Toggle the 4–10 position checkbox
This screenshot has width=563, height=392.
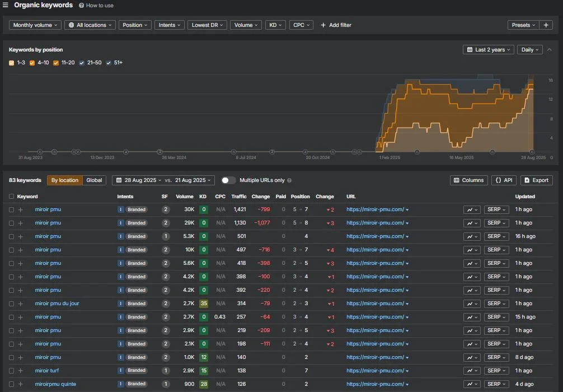(x=32, y=63)
